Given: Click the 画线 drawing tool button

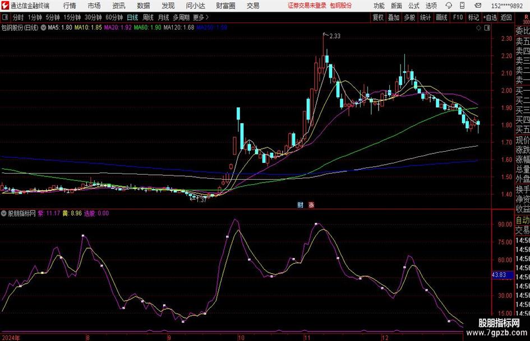Looking at the screenshot, I should click(x=441, y=17).
